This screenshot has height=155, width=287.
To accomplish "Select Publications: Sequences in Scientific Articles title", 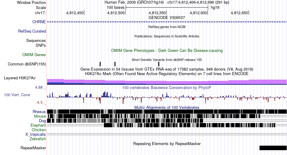I will pyautogui.click(x=167, y=36).
